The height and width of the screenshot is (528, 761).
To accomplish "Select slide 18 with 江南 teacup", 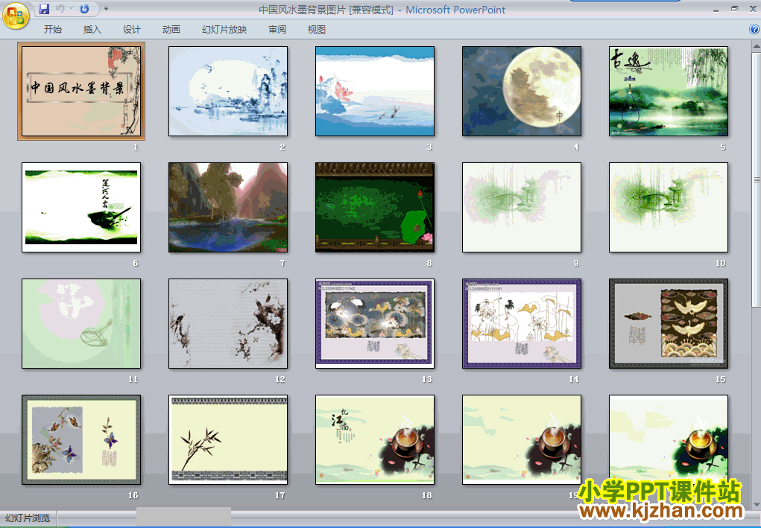I will pyautogui.click(x=375, y=440).
